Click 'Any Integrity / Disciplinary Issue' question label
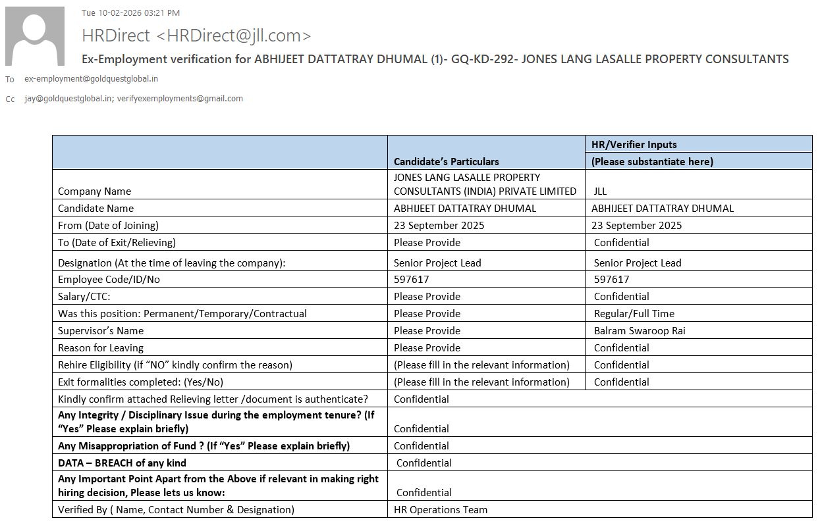The width and height of the screenshot is (820, 531). coord(216,422)
